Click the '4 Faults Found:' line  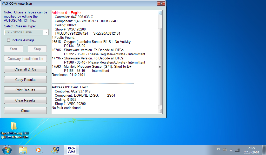point(63,38)
